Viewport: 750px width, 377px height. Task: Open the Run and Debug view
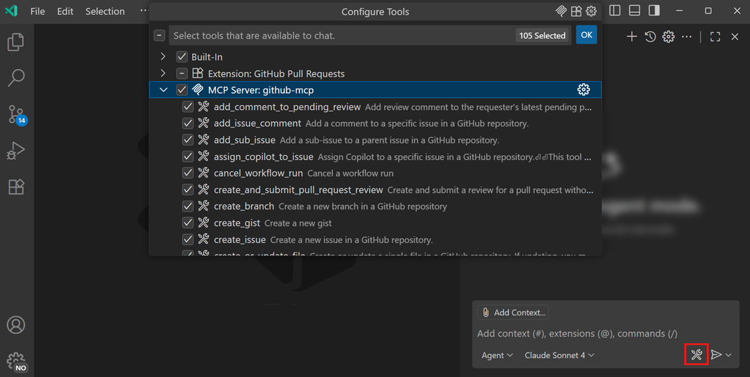click(16, 150)
